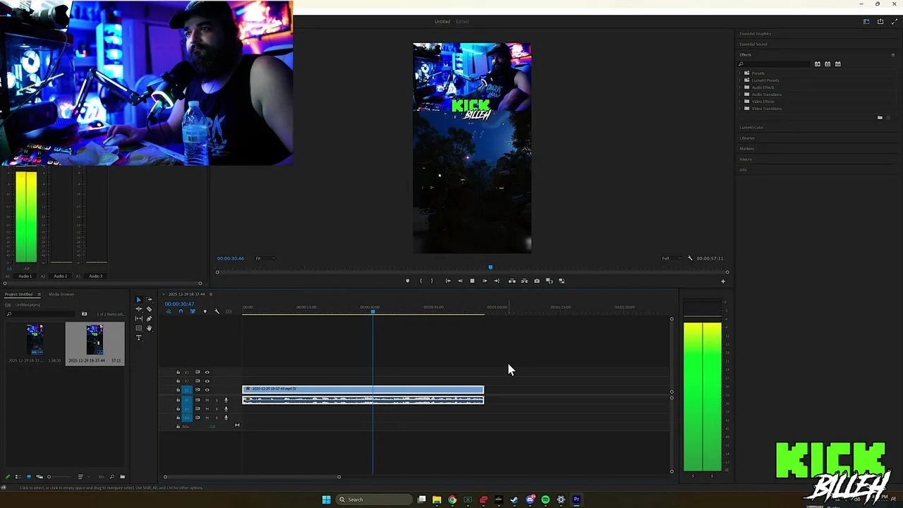Open the Fit zoom level dropdown
The image size is (903, 508).
coord(265,258)
